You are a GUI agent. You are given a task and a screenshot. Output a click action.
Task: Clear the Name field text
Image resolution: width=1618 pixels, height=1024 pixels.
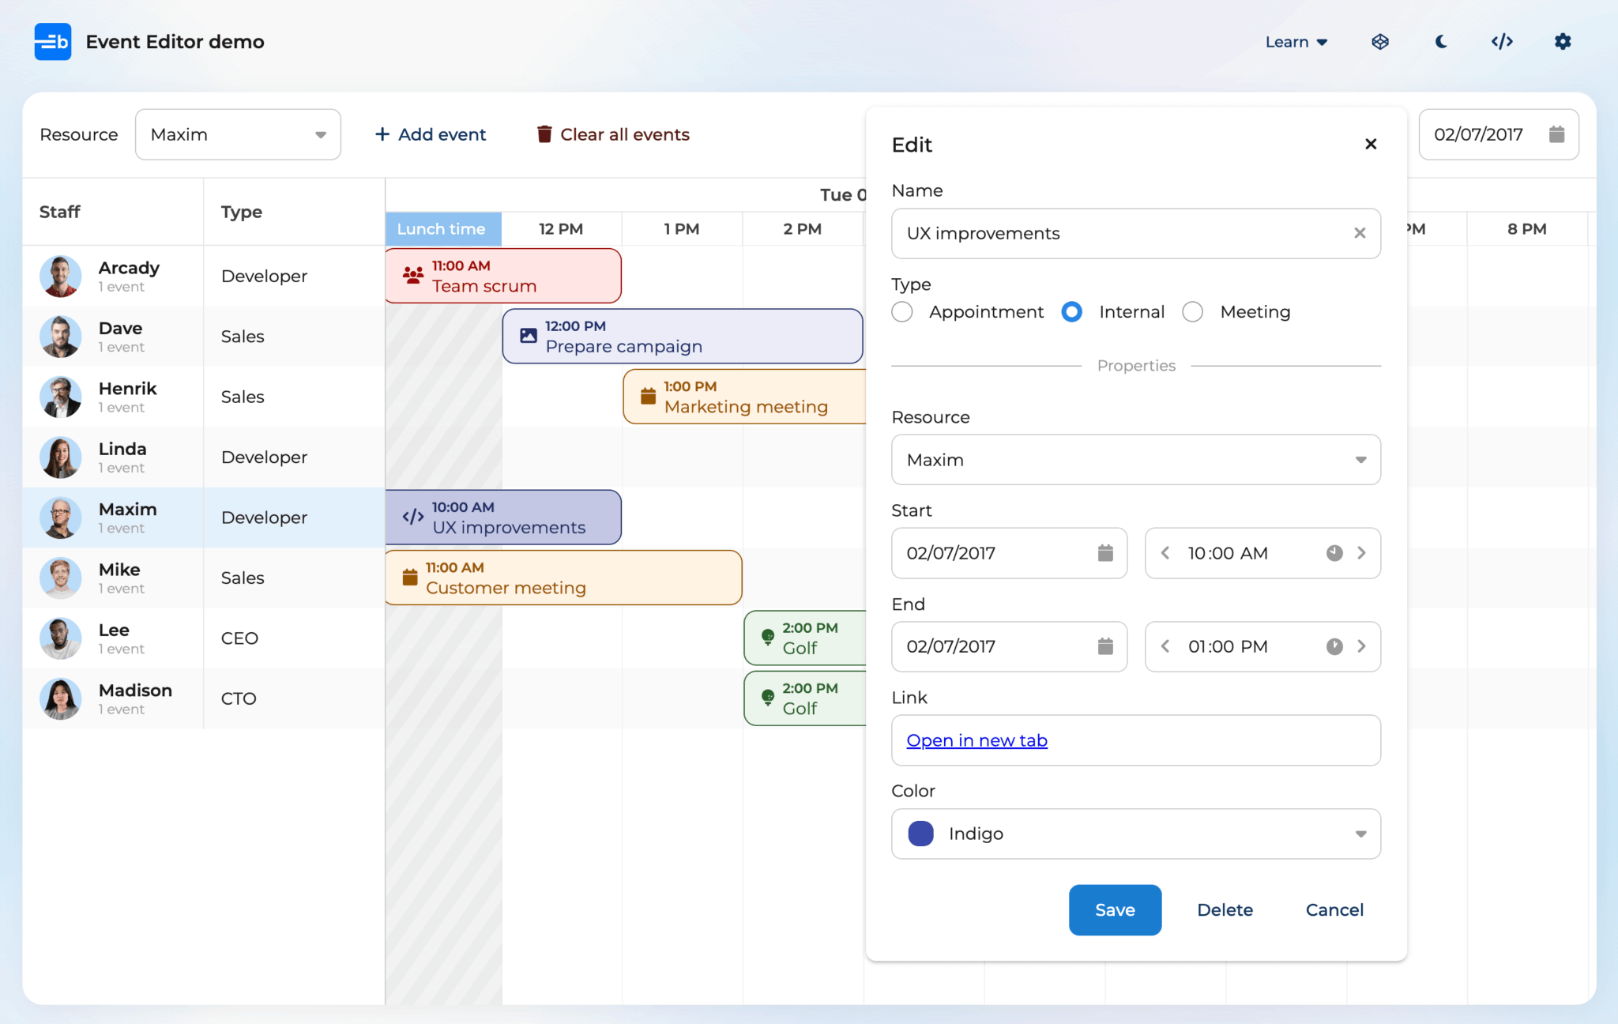tap(1360, 233)
